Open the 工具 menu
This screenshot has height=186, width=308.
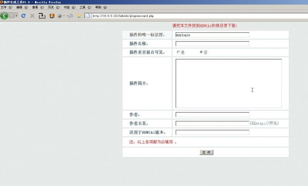pos(83,7)
